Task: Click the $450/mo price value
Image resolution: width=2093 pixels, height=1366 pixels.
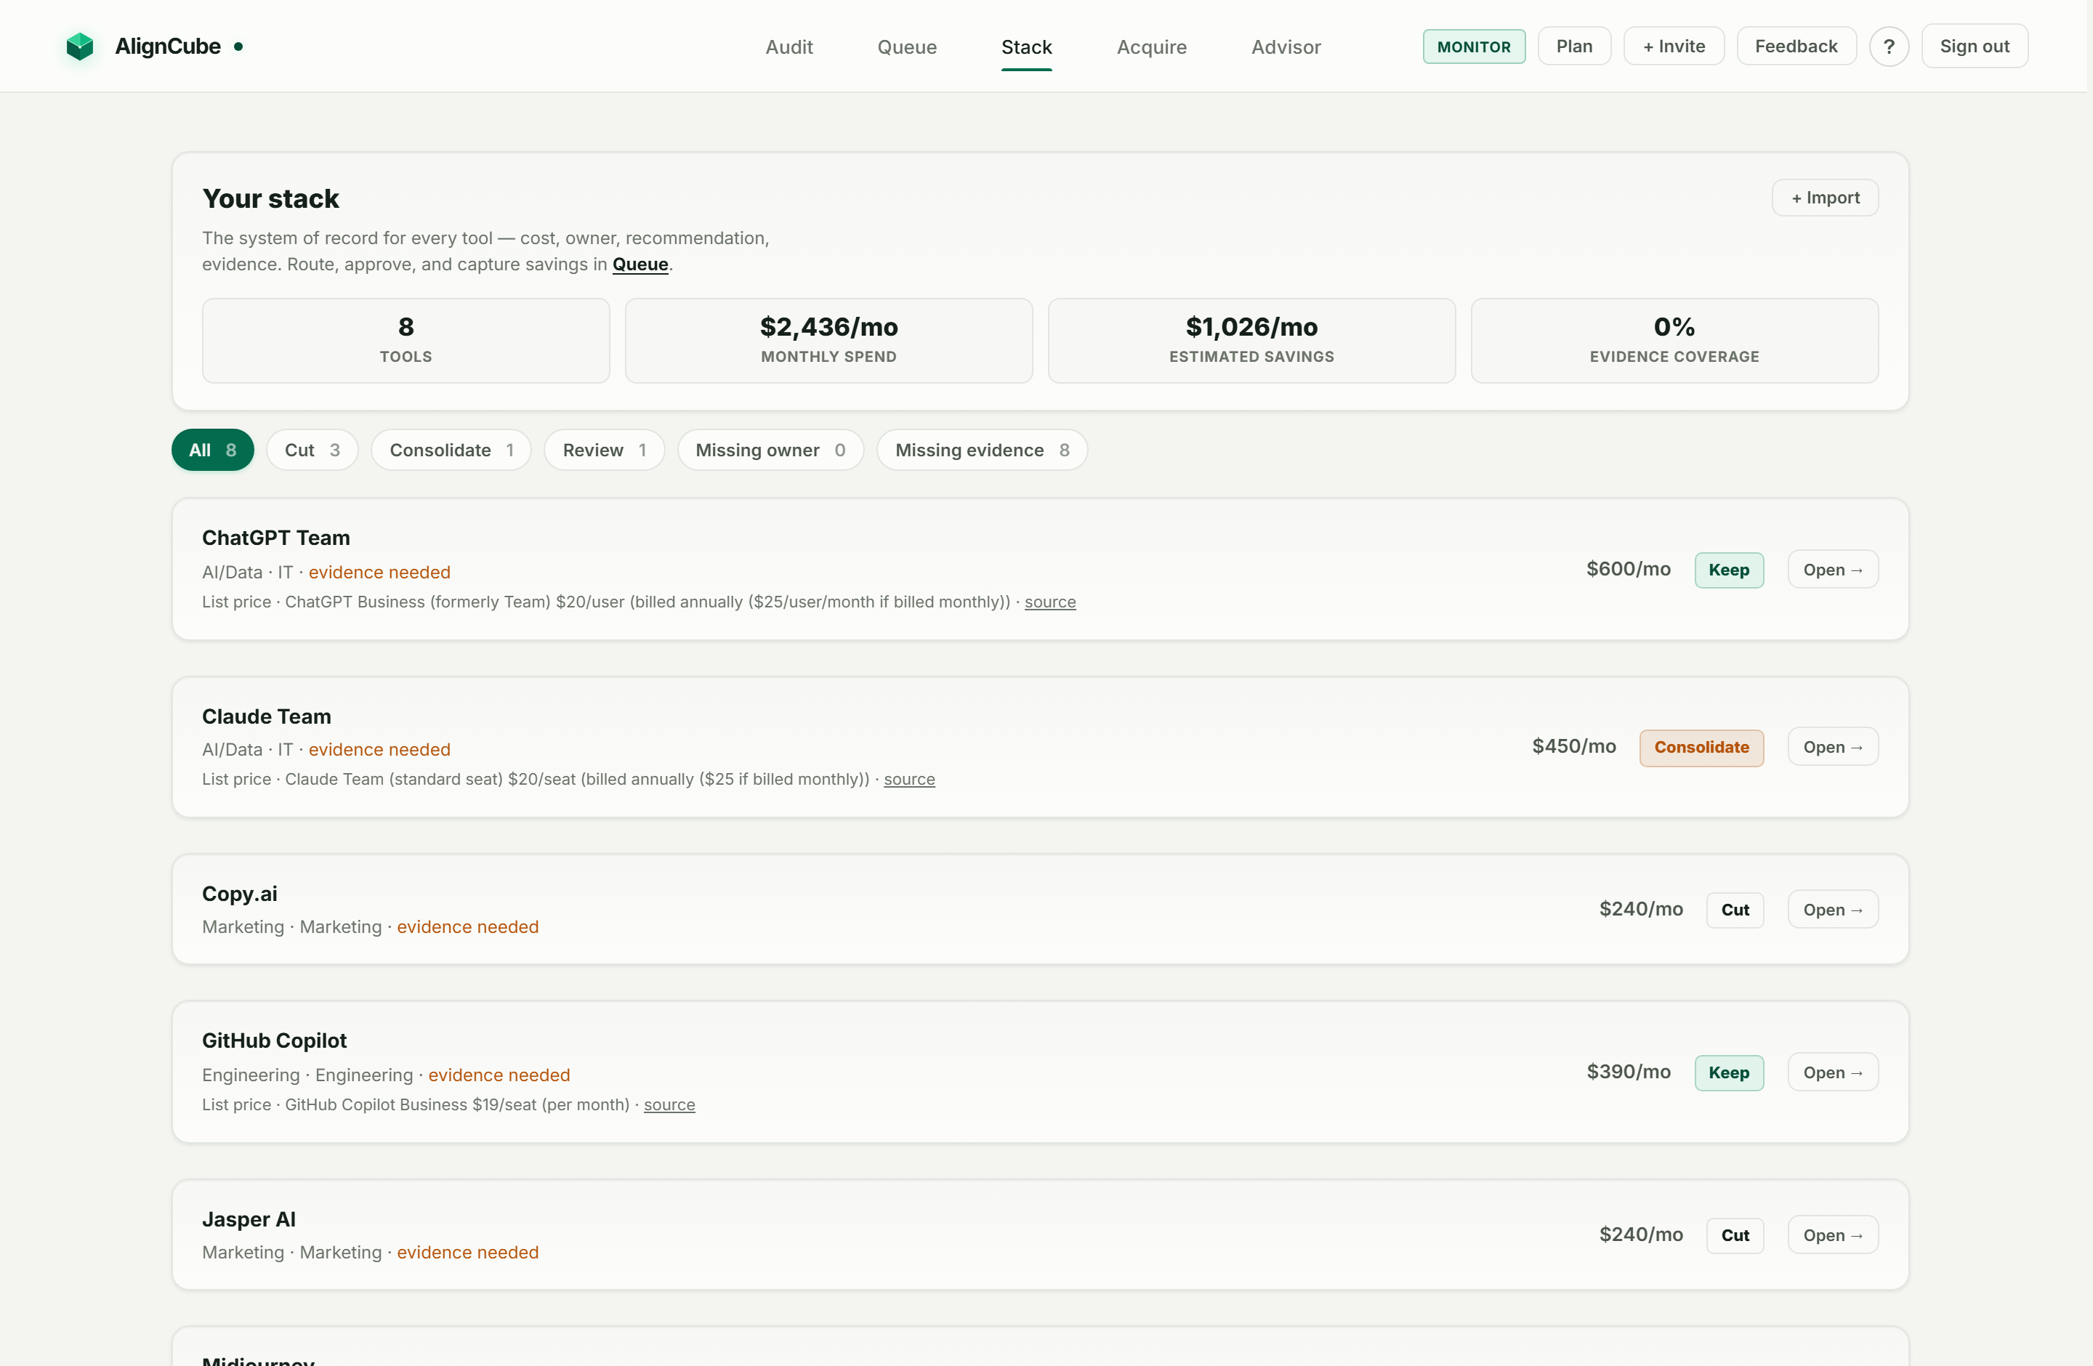Action: (x=1573, y=746)
